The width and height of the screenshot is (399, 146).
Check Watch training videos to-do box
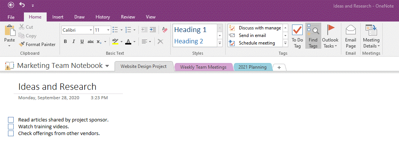(x=11, y=126)
